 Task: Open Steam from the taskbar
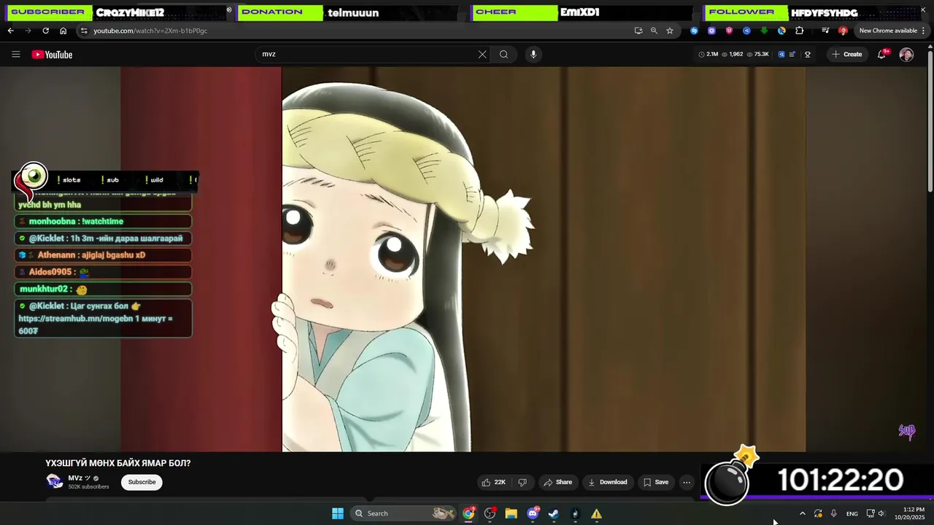pos(554,513)
